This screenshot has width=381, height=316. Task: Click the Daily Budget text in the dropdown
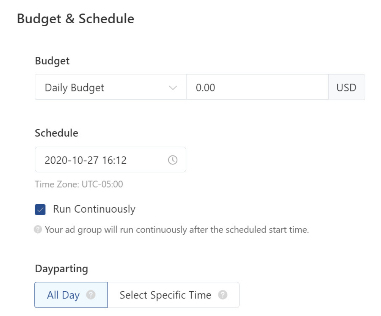pyautogui.click(x=74, y=88)
